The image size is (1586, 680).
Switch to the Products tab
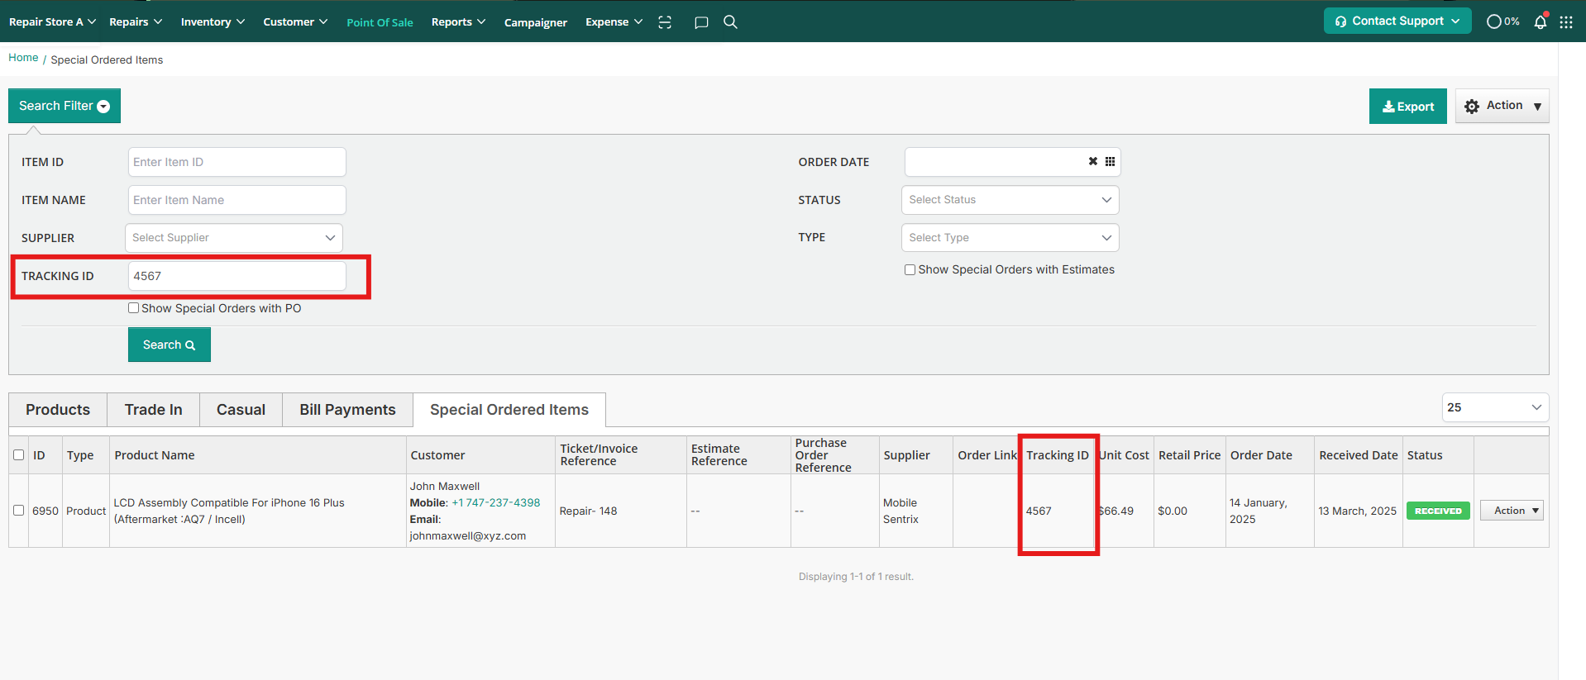(58, 410)
